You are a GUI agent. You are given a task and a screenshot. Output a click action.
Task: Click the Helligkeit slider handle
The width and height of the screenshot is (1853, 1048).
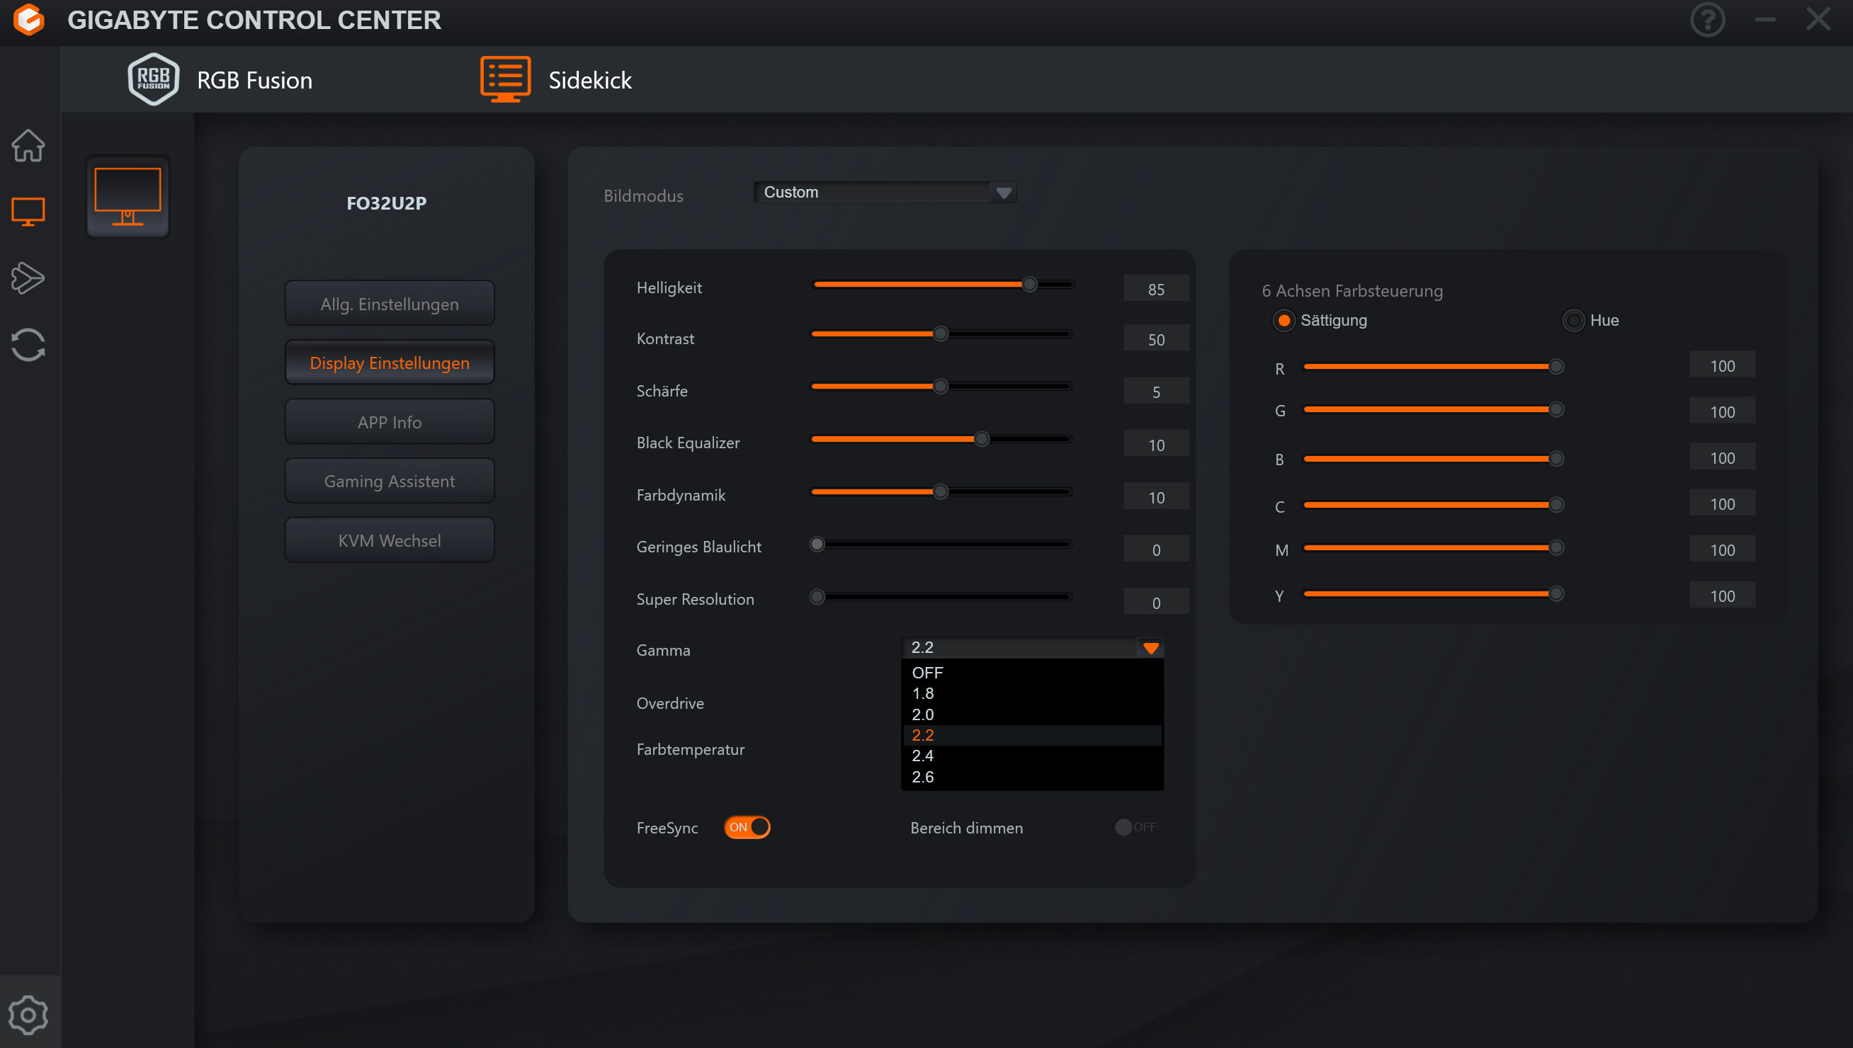coord(1029,285)
